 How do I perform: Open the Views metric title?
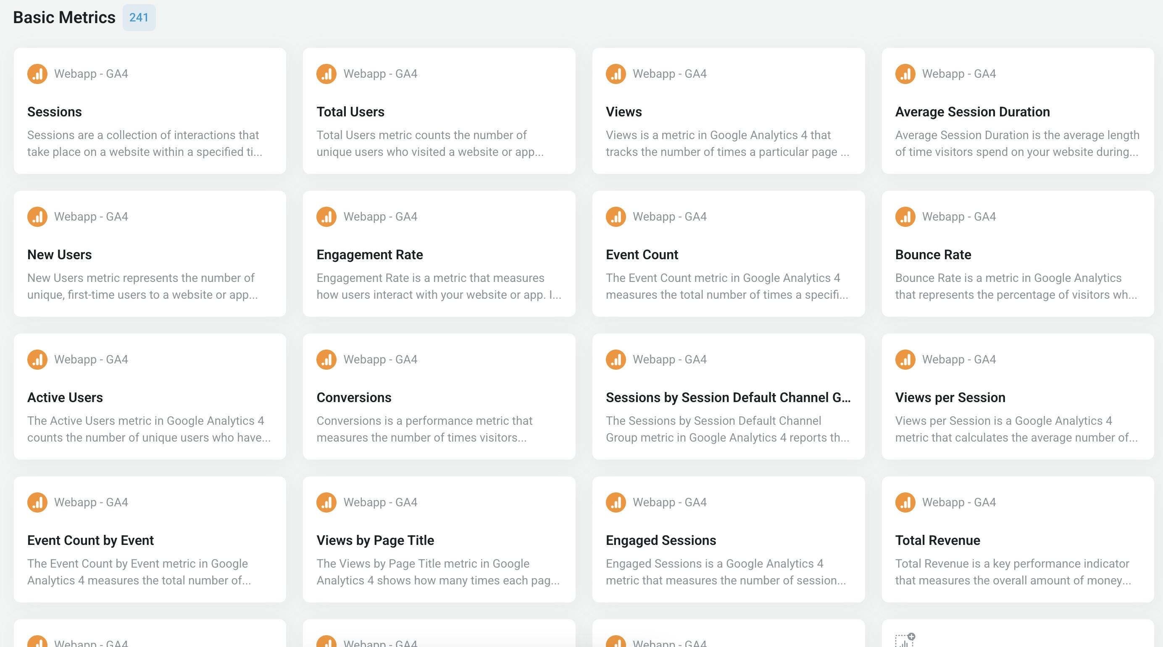624,112
